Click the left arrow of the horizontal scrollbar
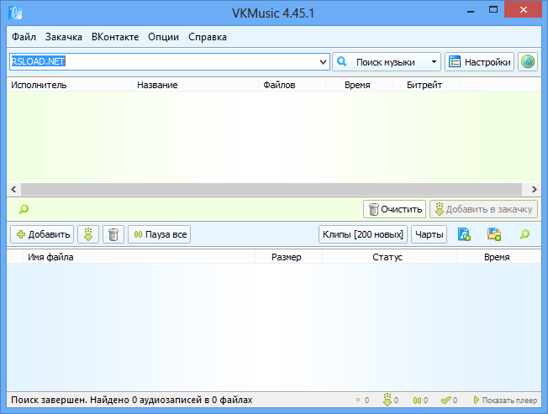548x414 pixels. click(x=13, y=189)
